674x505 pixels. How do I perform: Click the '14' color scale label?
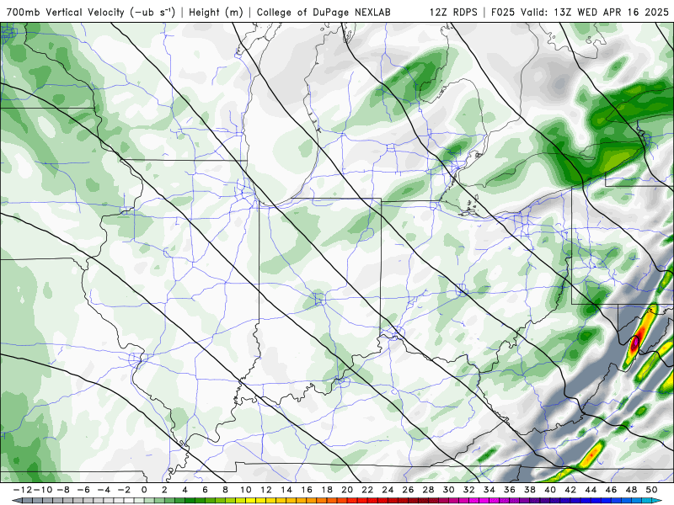[286, 490]
